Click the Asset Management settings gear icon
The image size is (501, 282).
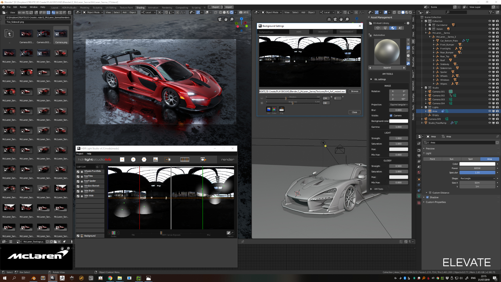point(408,23)
